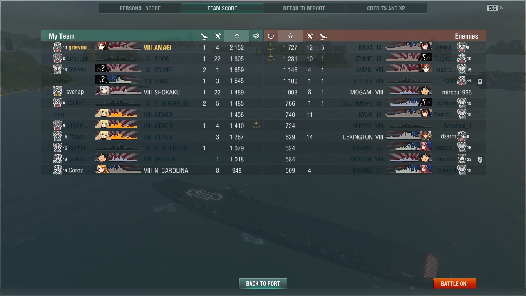Select player svenap's SHŌKAKU row

click(x=152, y=92)
